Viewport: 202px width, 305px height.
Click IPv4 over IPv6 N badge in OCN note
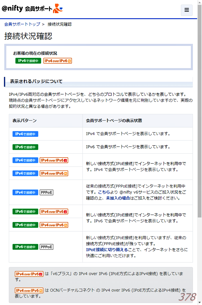coord(29,290)
